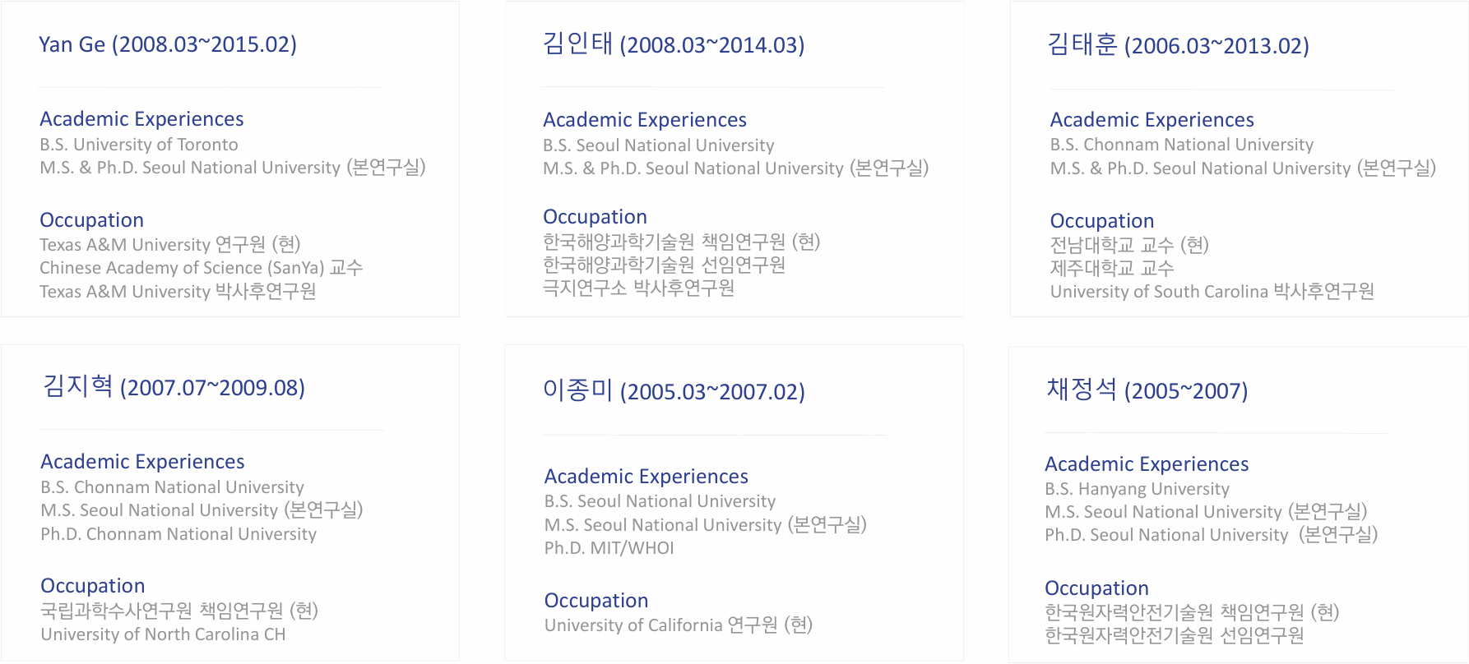Image resolution: width=1469 pixels, height=664 pixels.
Task: Click 국립과학수사연구원 책임연구원 (현) line
Action: click(x=179, y=611)
